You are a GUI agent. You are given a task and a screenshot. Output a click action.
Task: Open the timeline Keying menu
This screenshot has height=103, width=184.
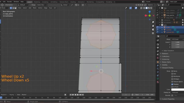pyautogui.click(x=12, y=95)
